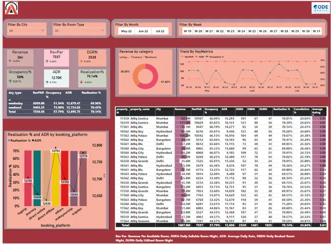Image resolution: width=331 pixels, height=244 pixels.
Task: Select week W 23 filter
Action: [x=231, y=31]
